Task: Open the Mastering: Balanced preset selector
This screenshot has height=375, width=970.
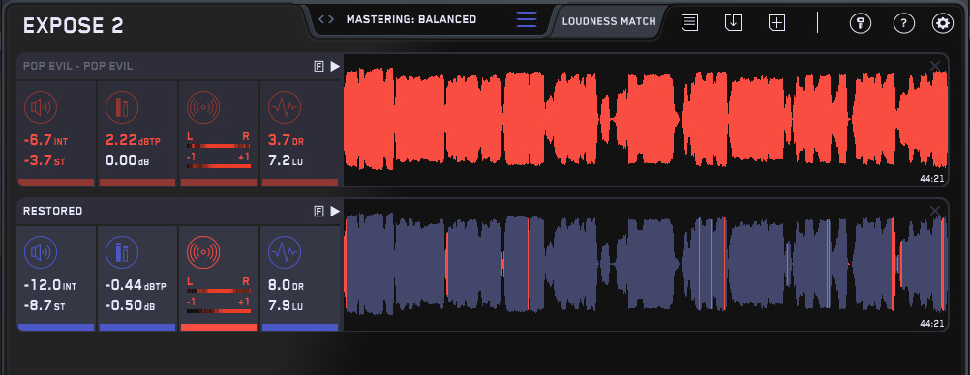Action: [x=411, y=19]
